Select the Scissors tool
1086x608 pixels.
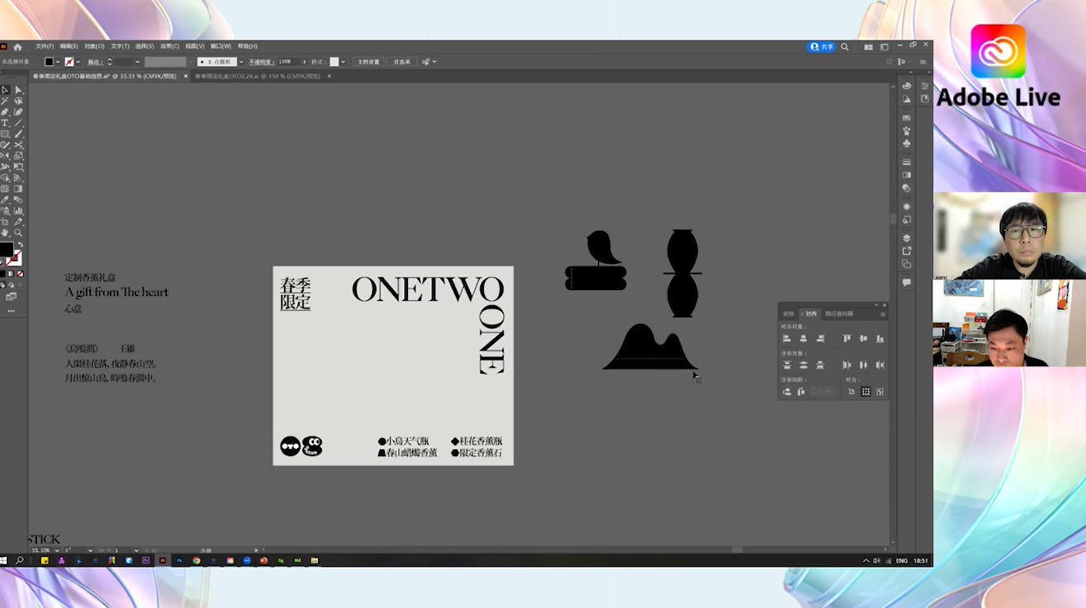tap(18, 144)
